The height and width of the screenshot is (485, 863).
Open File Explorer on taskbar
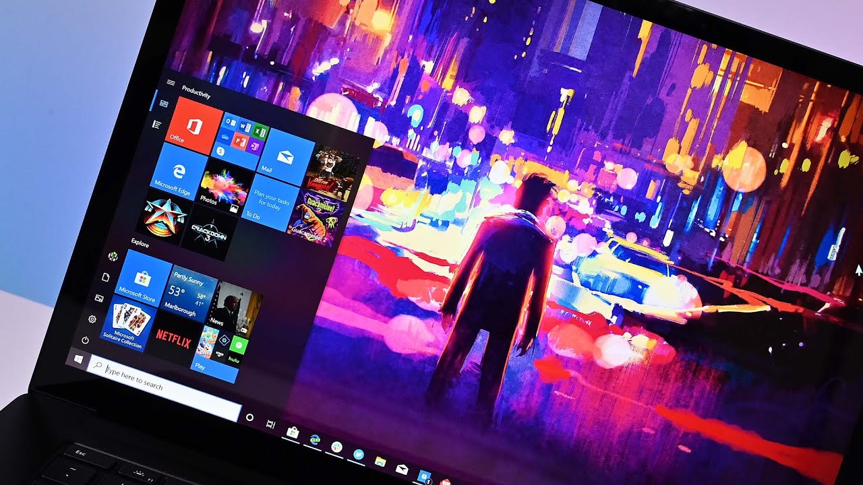coord(380,461)
